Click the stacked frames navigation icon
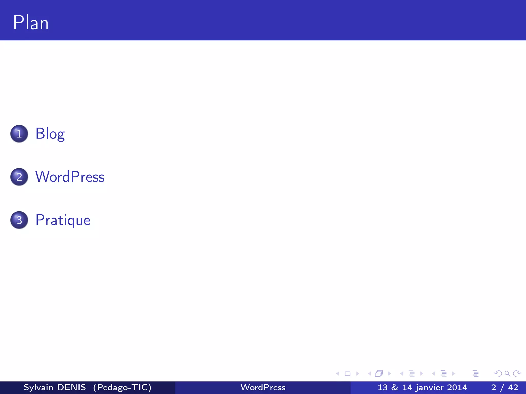The image size is (526, 394). [379, 374]
